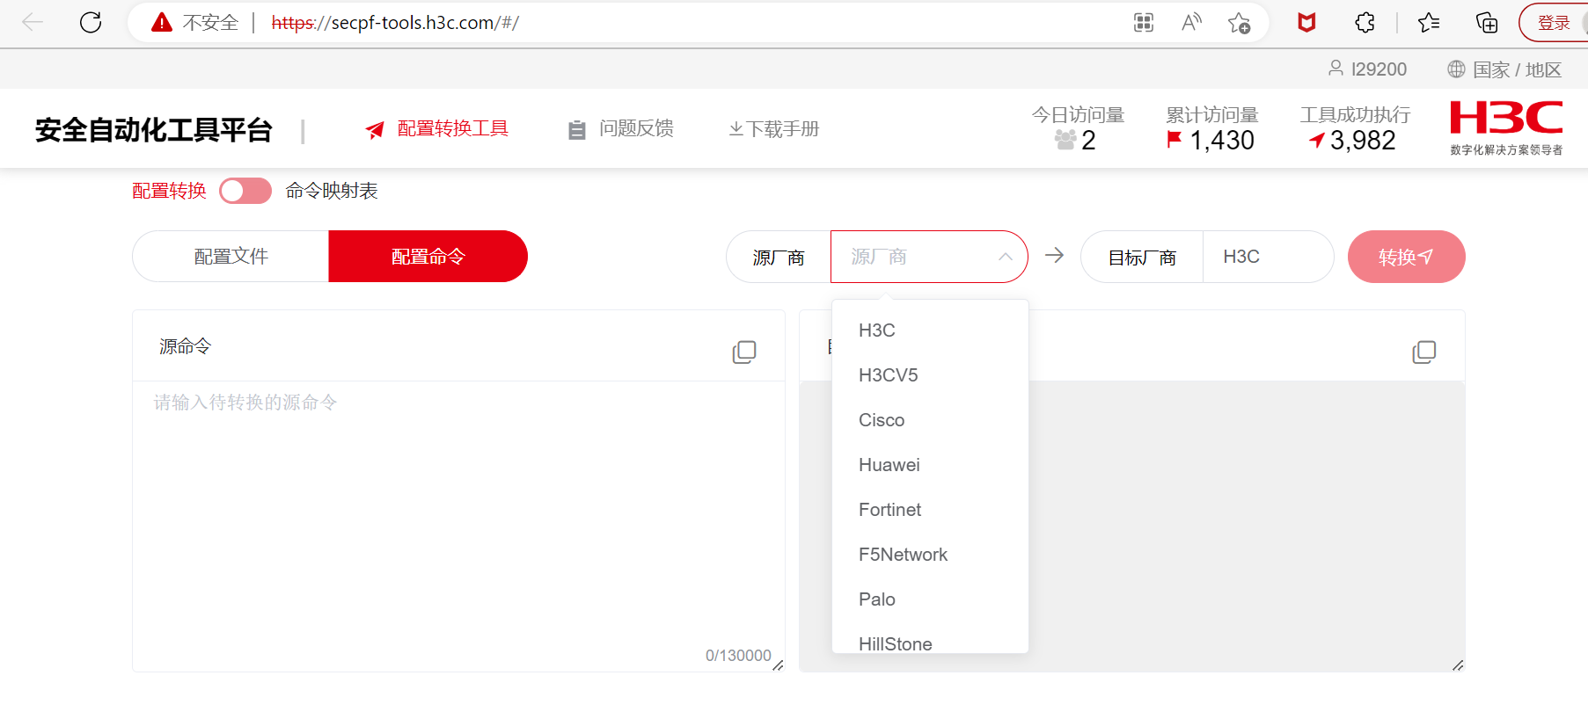
Task: Collapse the source vendor dropdown chevron
Action: pyautogui.click(x=1006, y=257)
